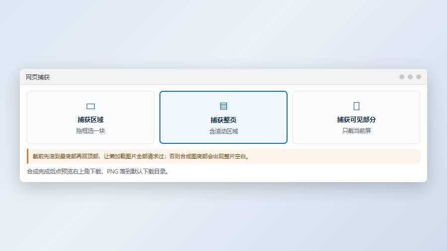Pick the 捕获可见部分 title

tap(356, 120)
